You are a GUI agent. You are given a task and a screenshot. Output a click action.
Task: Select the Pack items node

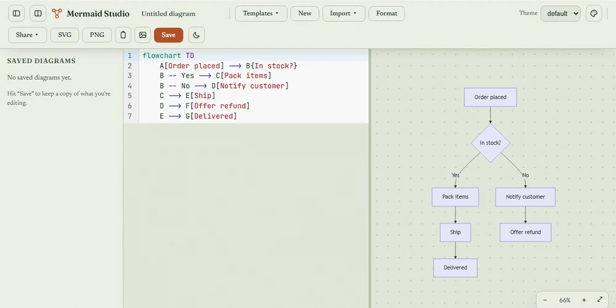(455, 197)
